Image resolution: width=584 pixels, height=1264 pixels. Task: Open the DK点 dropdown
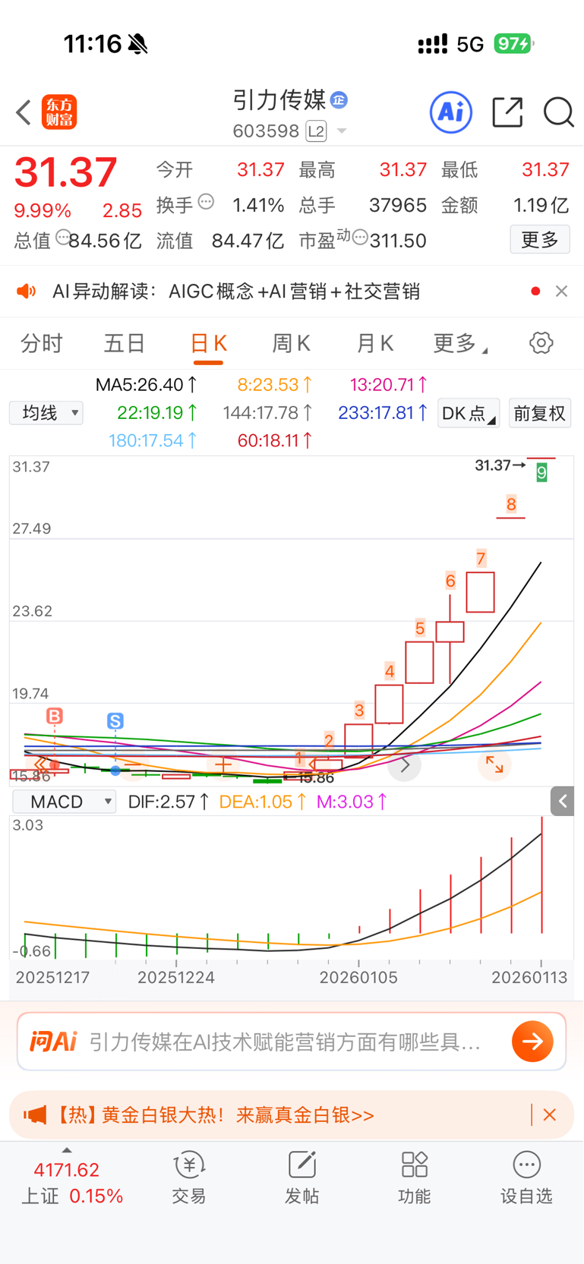(x=469, y=413)
